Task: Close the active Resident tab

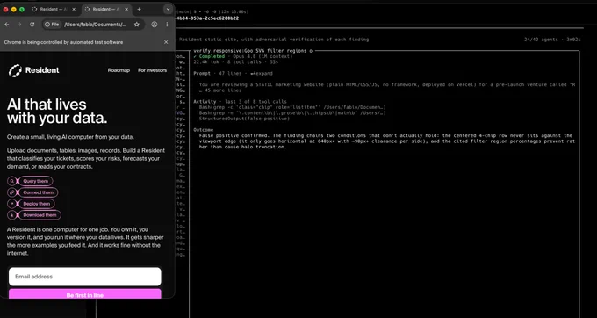Action: point(126,9)
